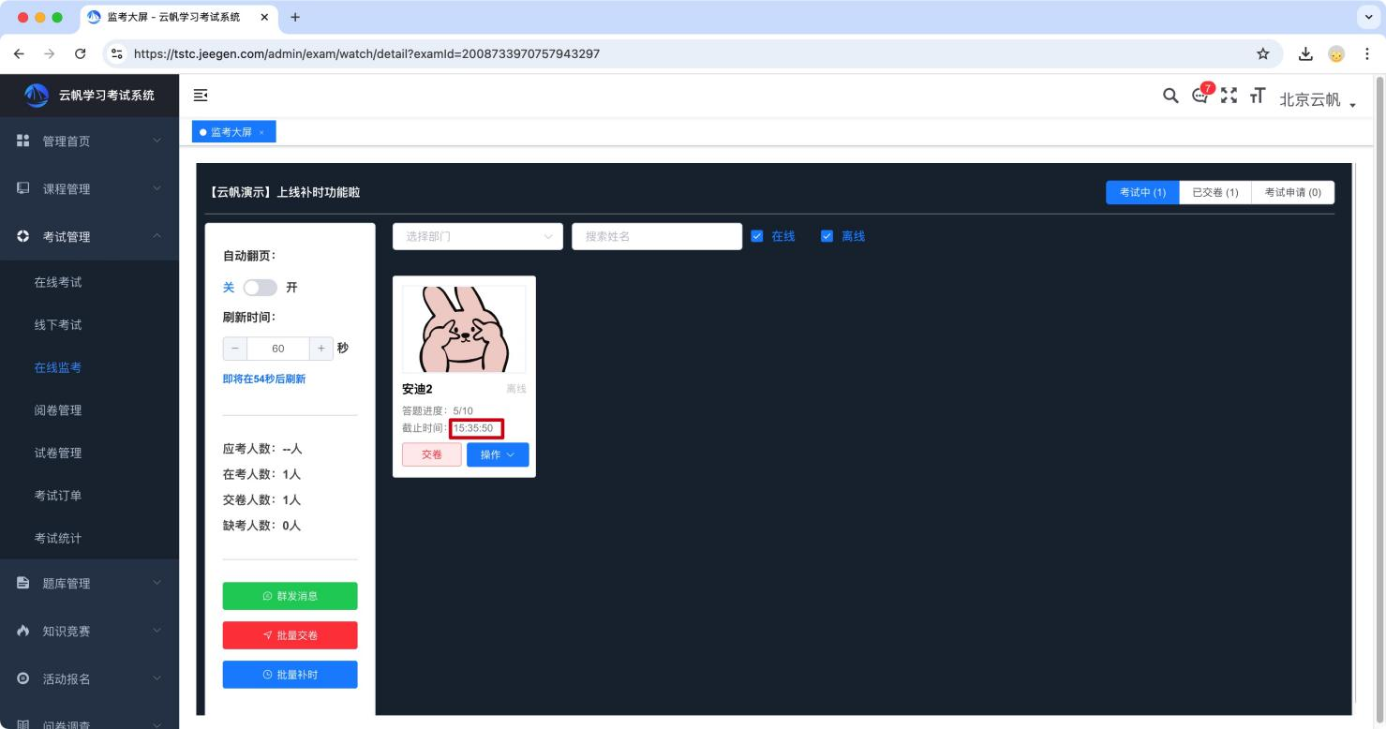Bookmark this page with the star icon
1386x729 pixels.
click(1263, 53)
